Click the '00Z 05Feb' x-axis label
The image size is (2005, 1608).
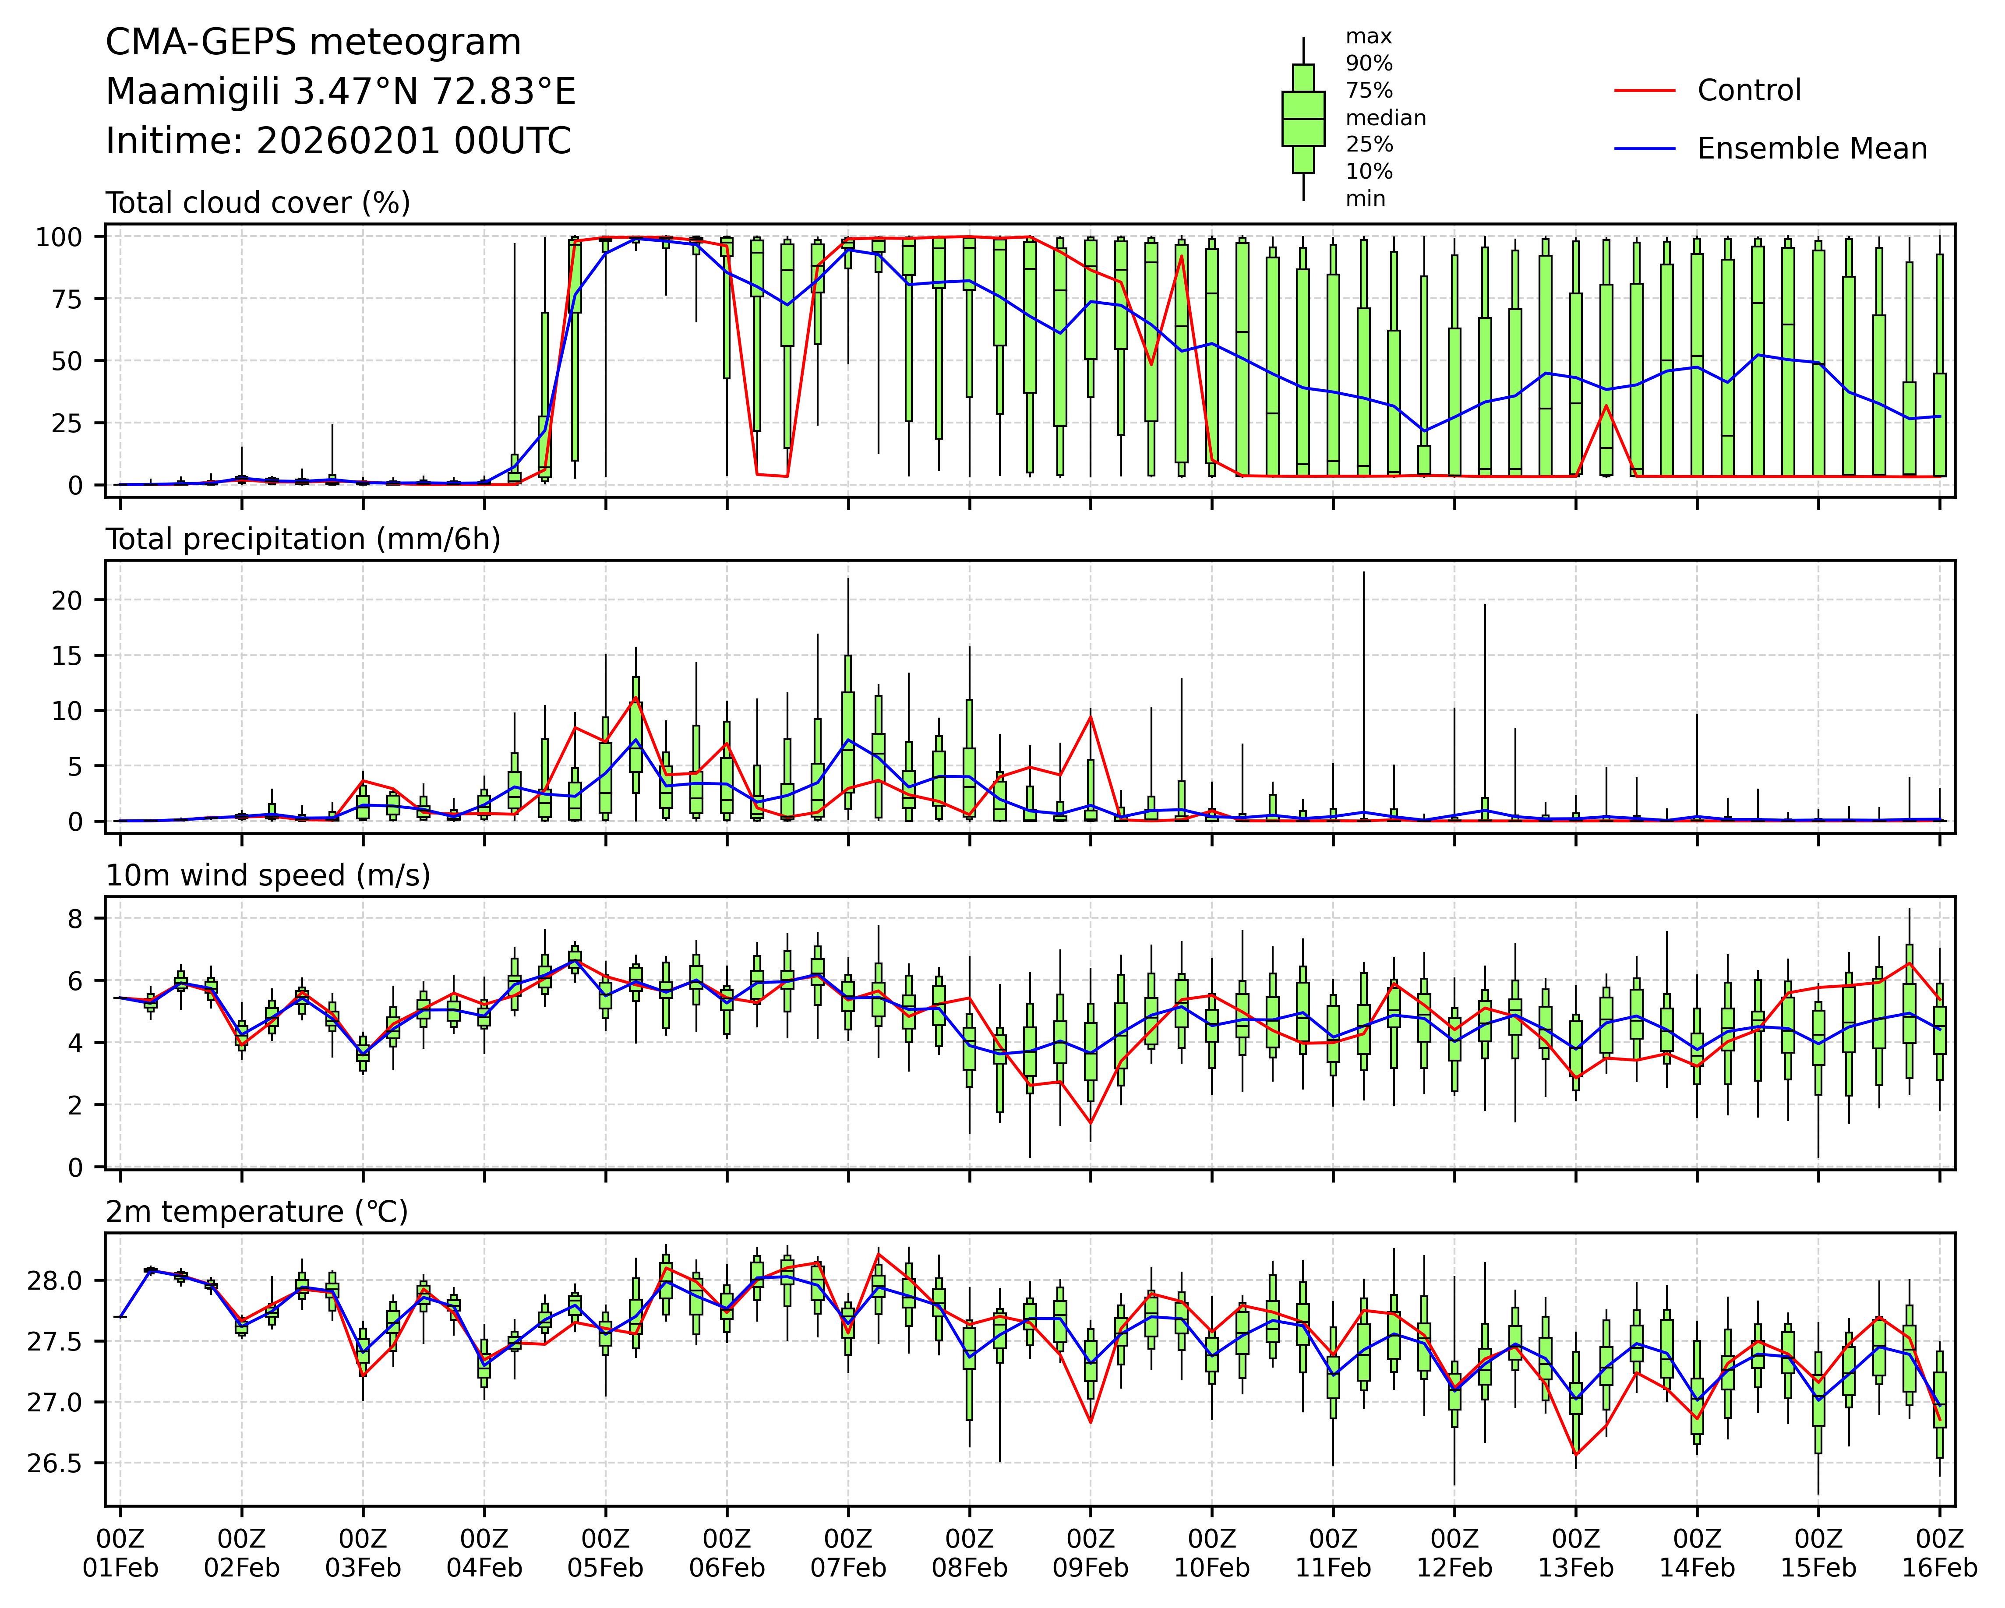[x=605, y=1552]
